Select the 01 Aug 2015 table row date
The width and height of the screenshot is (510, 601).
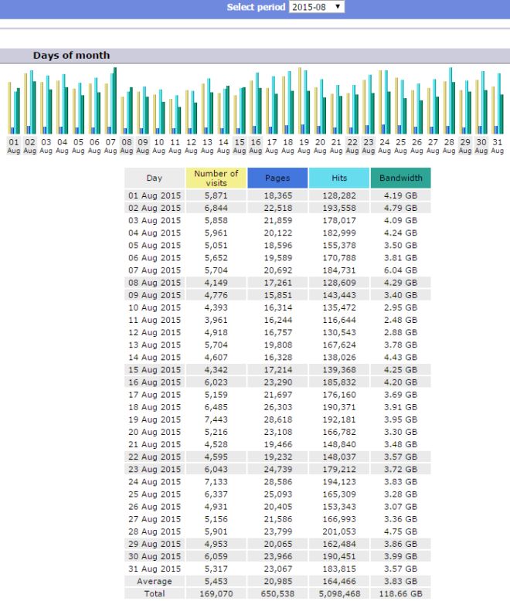tap(154, 196)
